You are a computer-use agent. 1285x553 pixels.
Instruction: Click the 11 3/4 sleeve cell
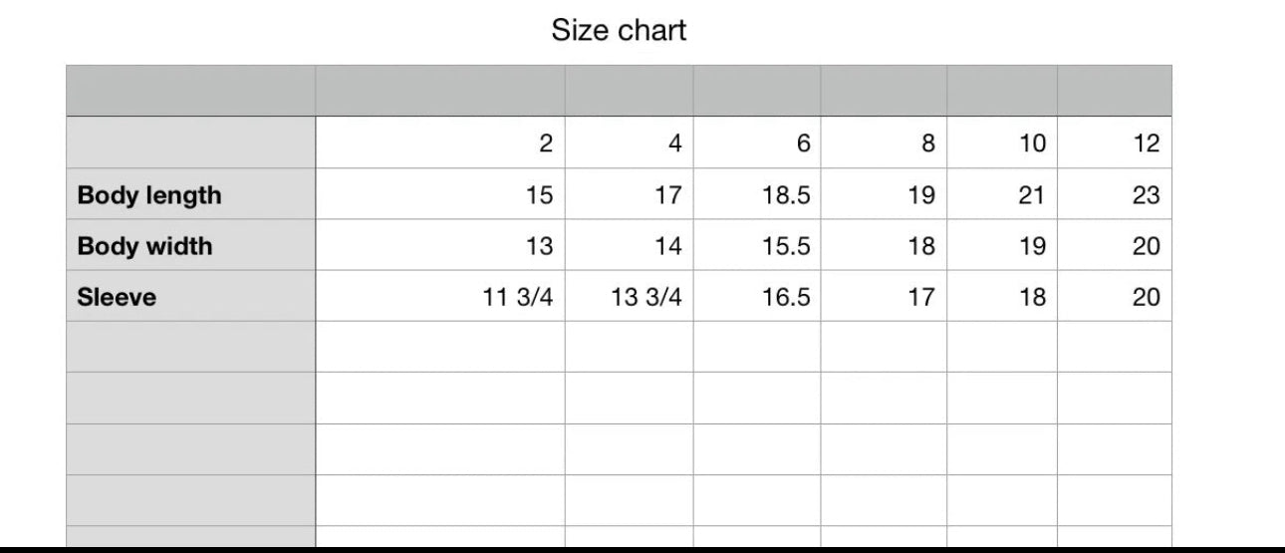pyautogui.click(x=440, y=296)
